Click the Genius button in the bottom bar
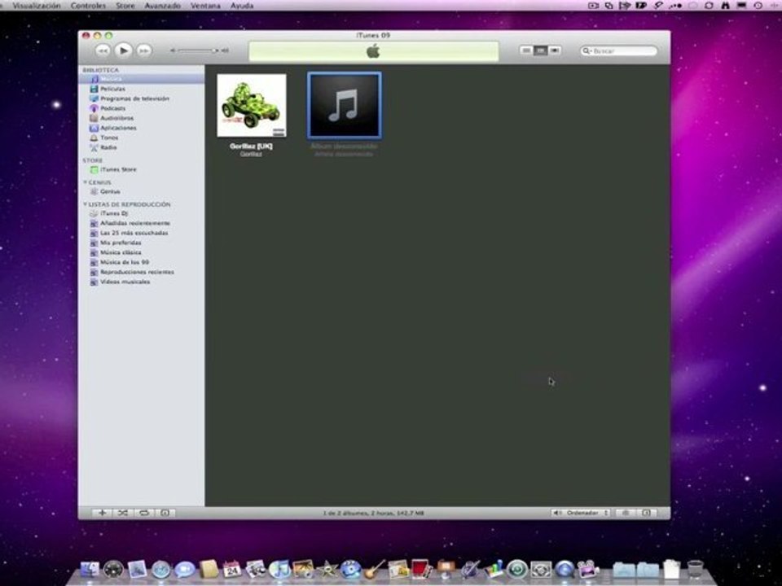Viewport: 782px width, 586px height. (626, 513)
